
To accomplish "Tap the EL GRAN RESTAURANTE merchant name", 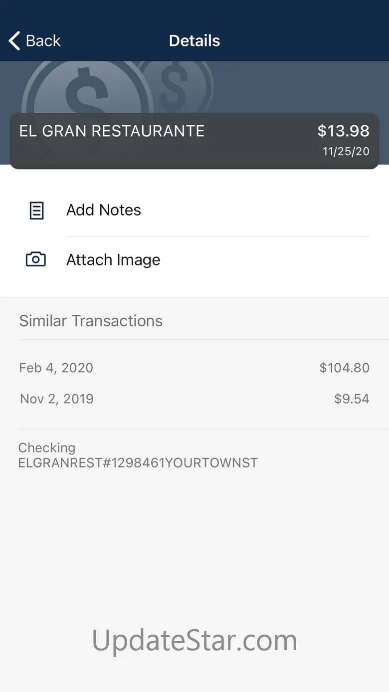I will pyautogui.click(x=112, y=131).
